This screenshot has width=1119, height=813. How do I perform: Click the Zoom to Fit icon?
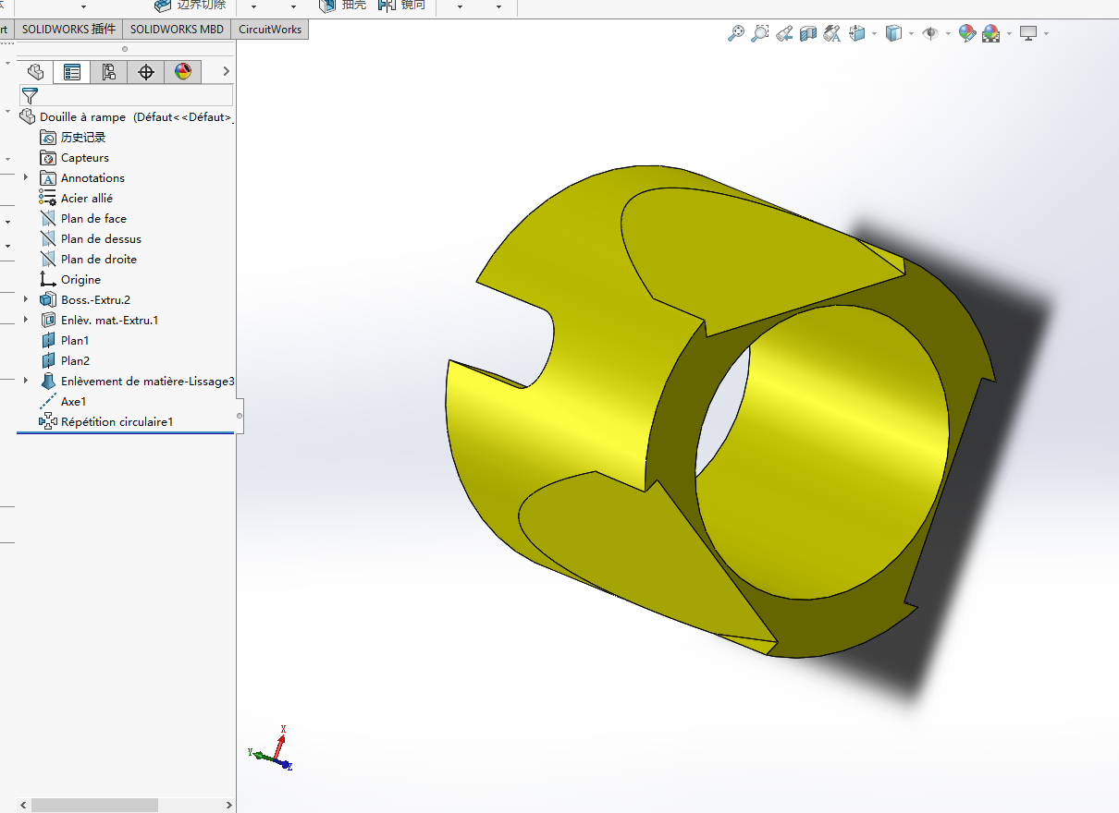point(736,33)
